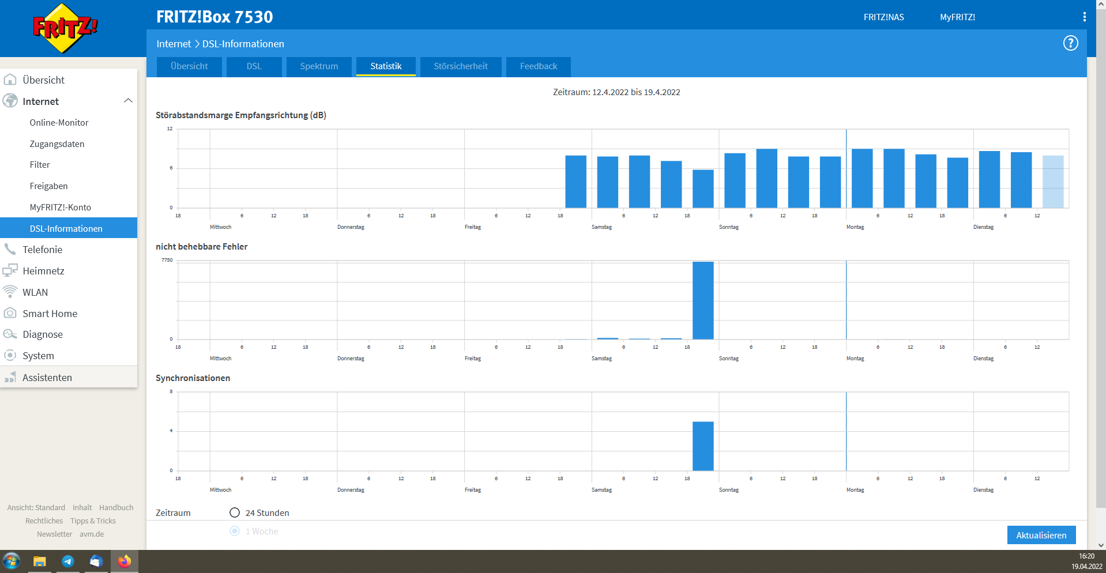
Task: Open the help question mark icon
Action: 1070,43
